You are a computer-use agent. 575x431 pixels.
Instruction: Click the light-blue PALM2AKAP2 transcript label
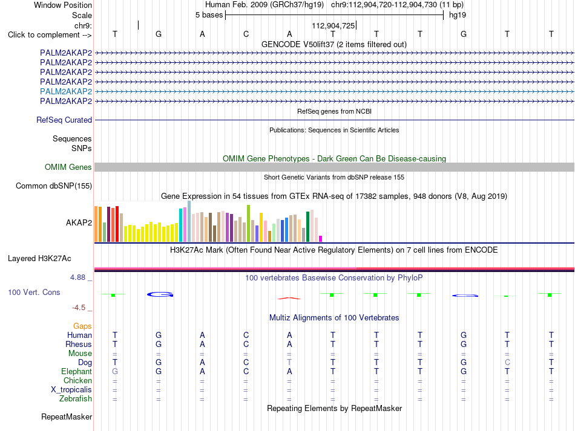[x=66, y=91]
